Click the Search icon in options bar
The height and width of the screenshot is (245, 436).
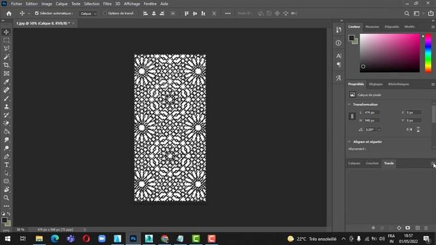point(407,14)
